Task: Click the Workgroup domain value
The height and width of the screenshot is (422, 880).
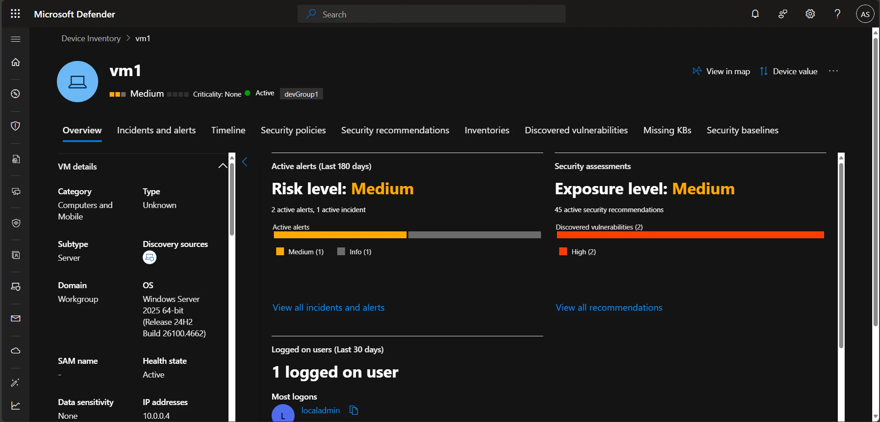Action: (x=78, y=299)
